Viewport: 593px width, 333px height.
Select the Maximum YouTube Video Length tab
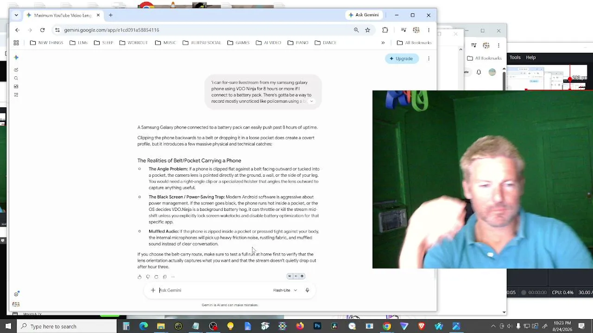click(x=63, y=15)
